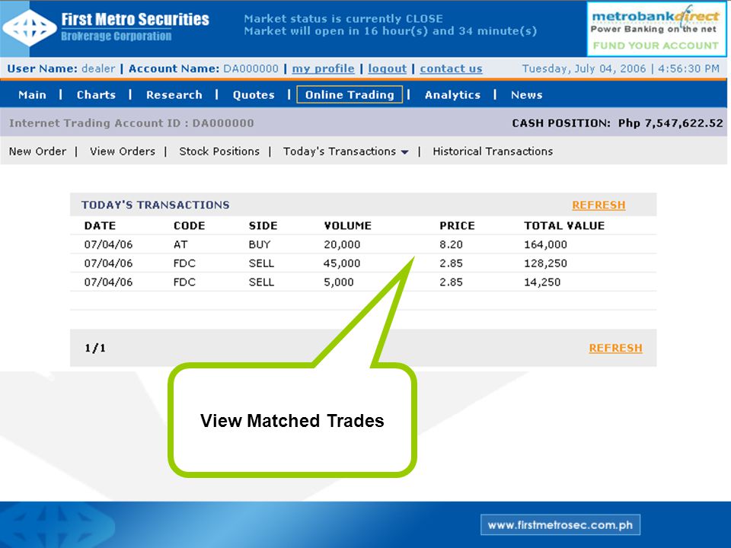Open the News menu
Screen dimensions: 731x548
click(x=526, y=94)
